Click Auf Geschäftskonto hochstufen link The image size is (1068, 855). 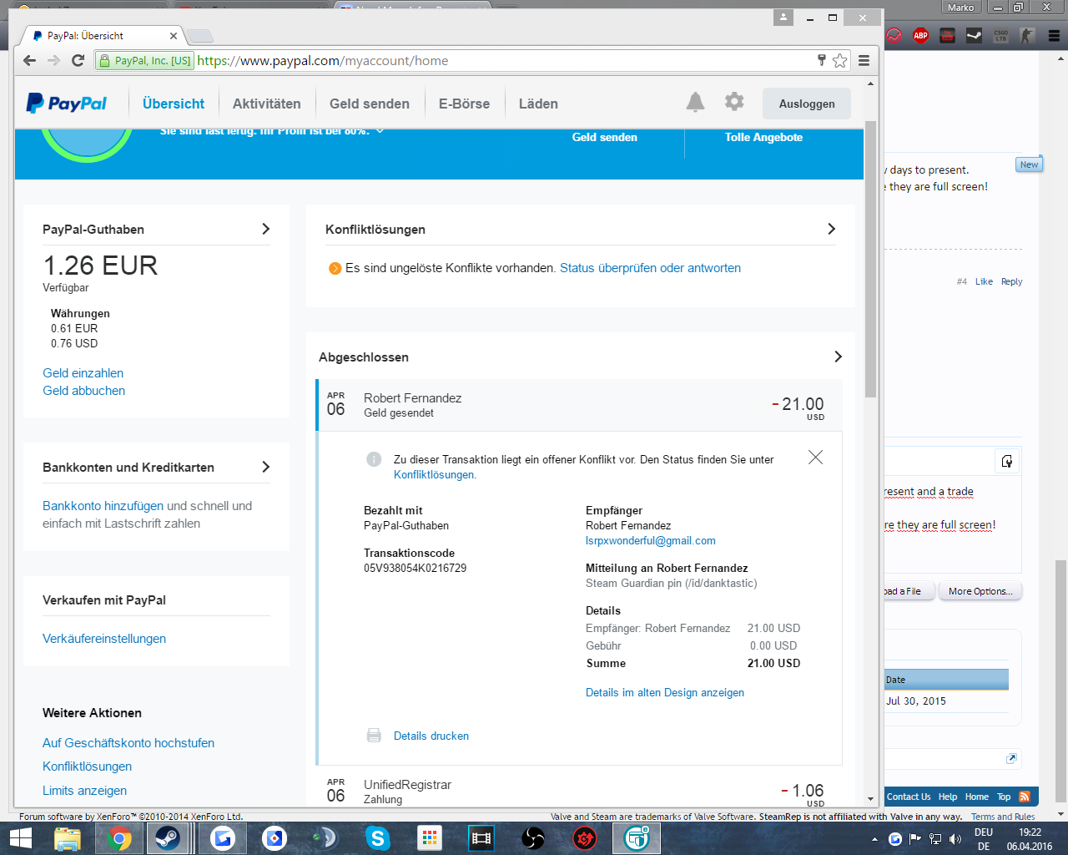[x=128, y=743]
